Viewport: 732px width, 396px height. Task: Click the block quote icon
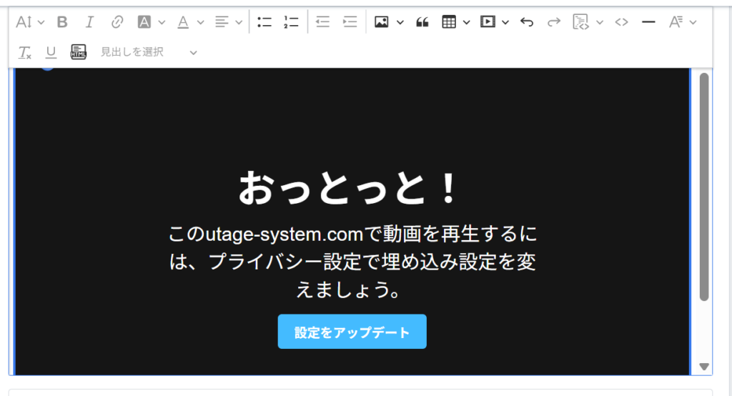coord(422,22)
